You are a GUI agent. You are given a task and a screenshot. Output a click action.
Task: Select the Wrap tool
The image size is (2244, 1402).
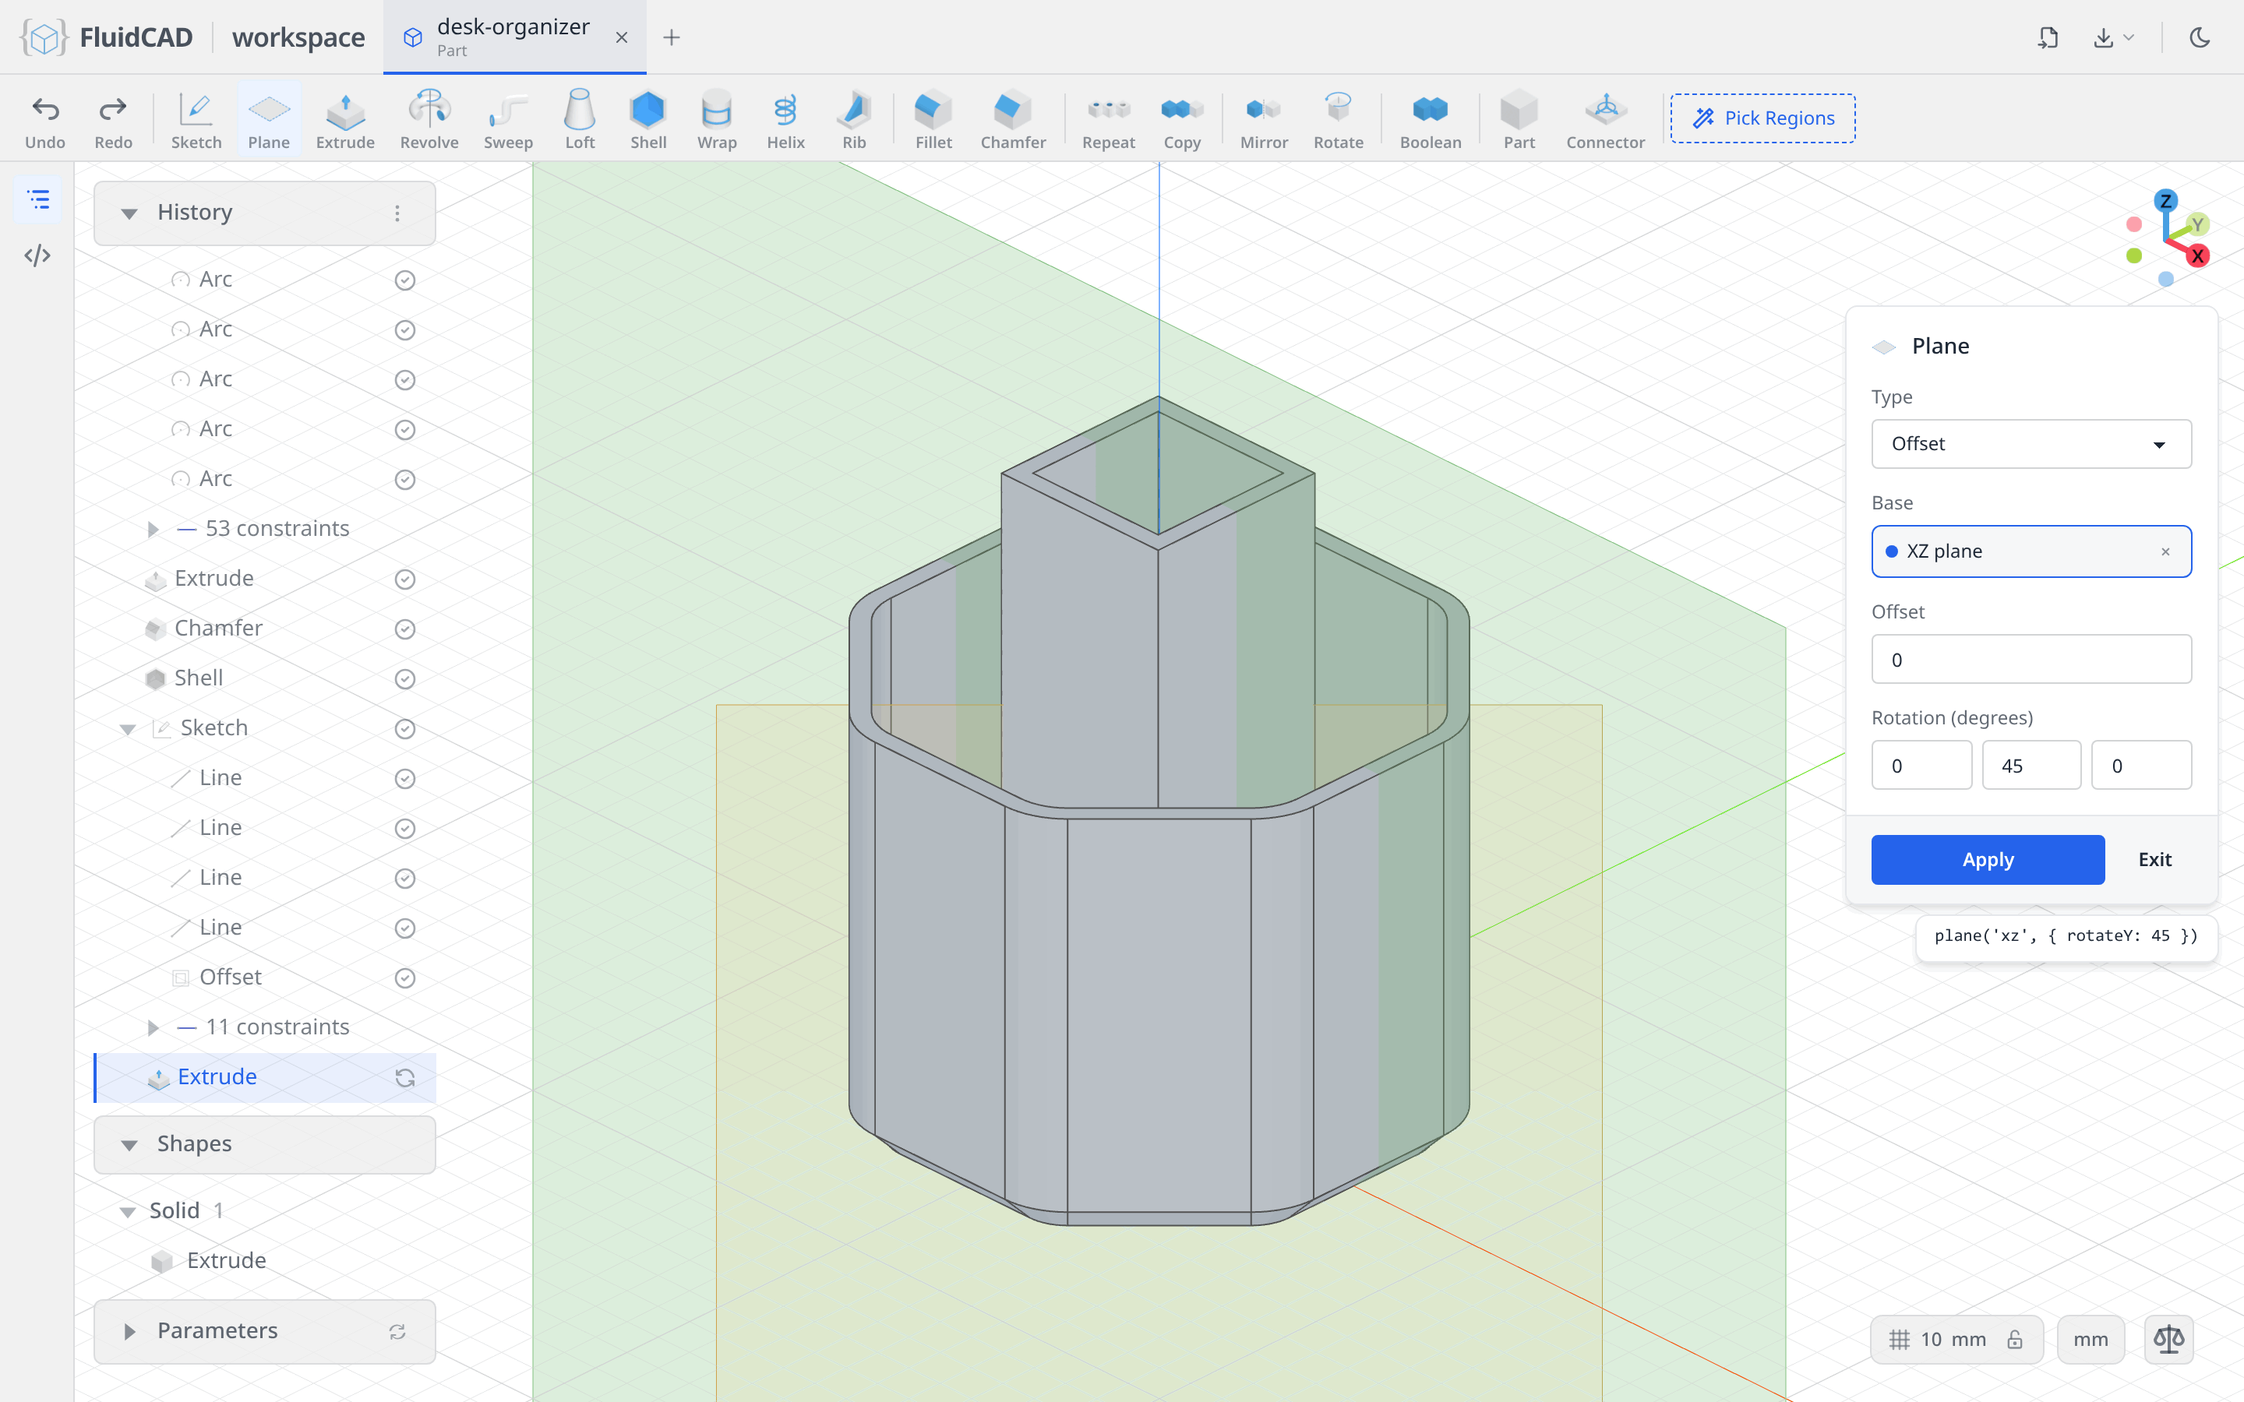(x=717, y=120)
